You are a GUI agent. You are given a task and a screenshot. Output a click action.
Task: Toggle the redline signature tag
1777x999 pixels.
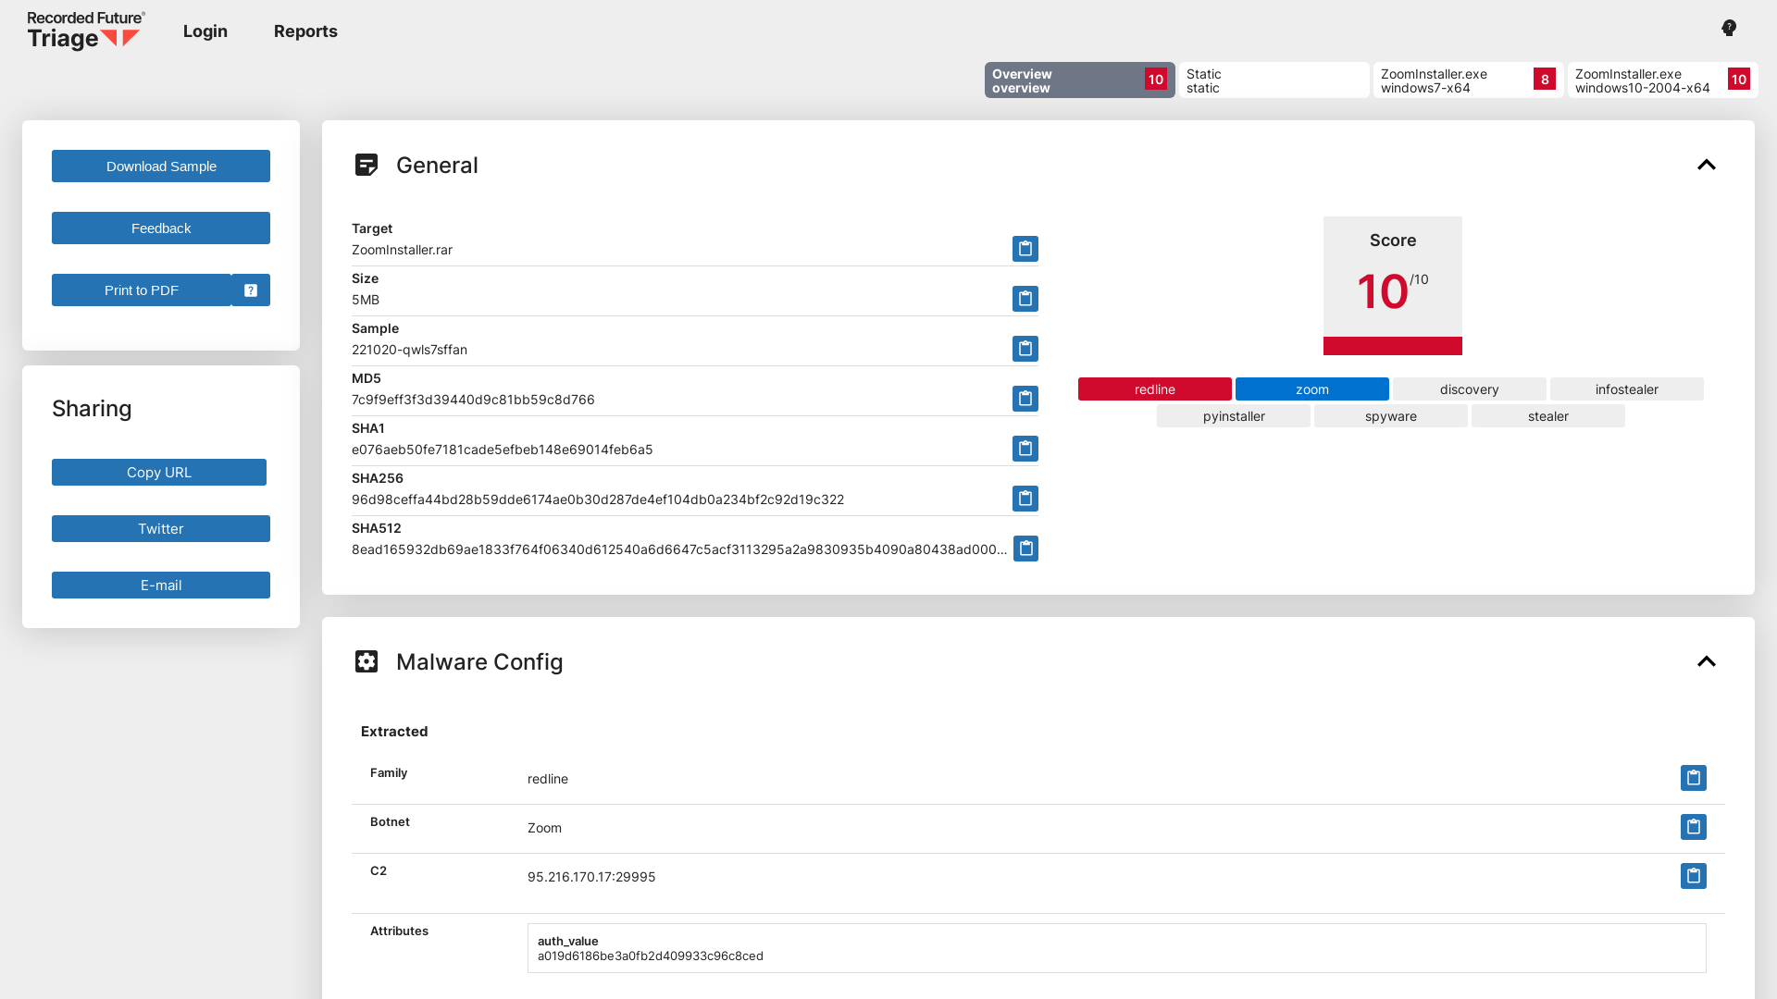[1154, 388]
